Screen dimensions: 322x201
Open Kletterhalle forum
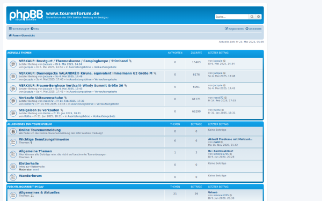click(29, 163)
